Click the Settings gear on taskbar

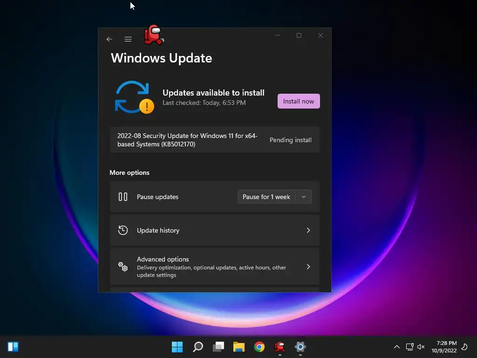pyautogui.click(x=300, y=347)
